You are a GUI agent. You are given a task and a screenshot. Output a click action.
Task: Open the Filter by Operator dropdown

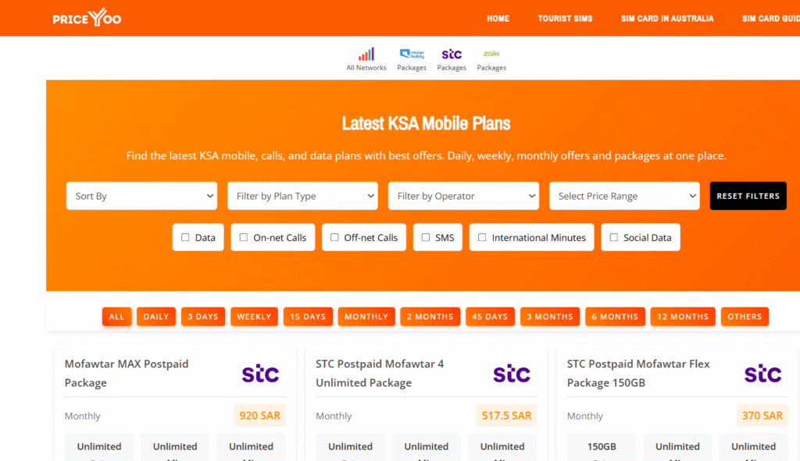coord(463,196)
